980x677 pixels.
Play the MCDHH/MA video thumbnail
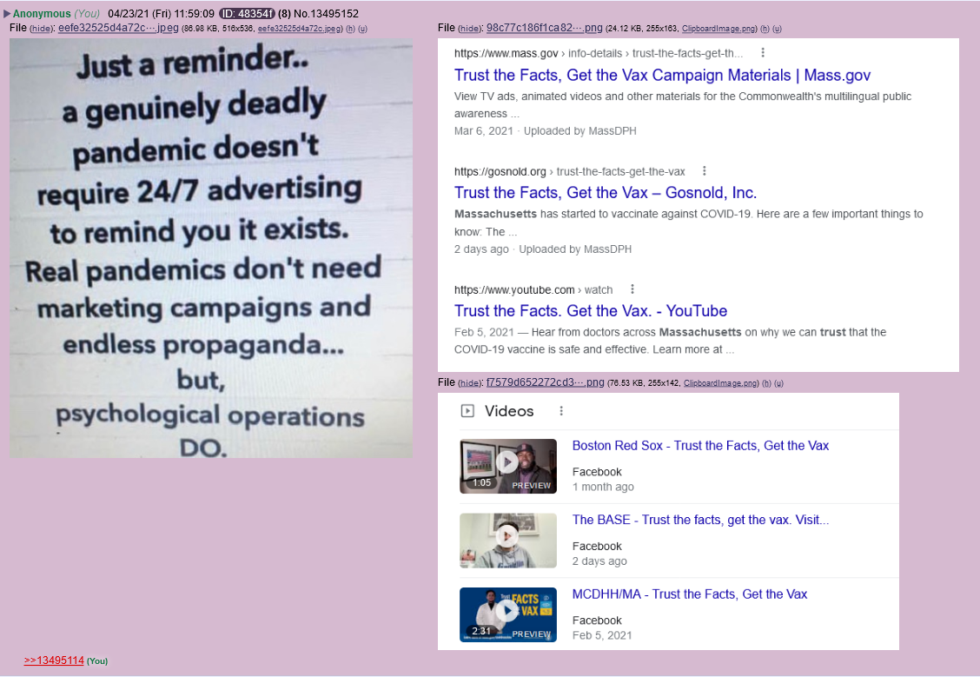pos(508,615)
